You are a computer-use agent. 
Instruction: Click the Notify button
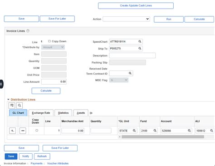coord(26,156)
